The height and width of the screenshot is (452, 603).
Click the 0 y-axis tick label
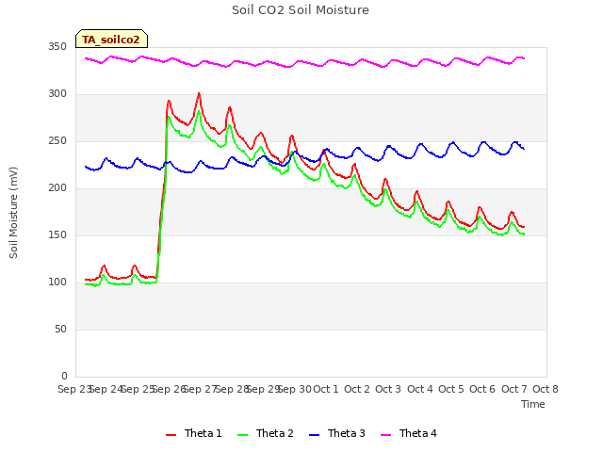pos(64,377)
